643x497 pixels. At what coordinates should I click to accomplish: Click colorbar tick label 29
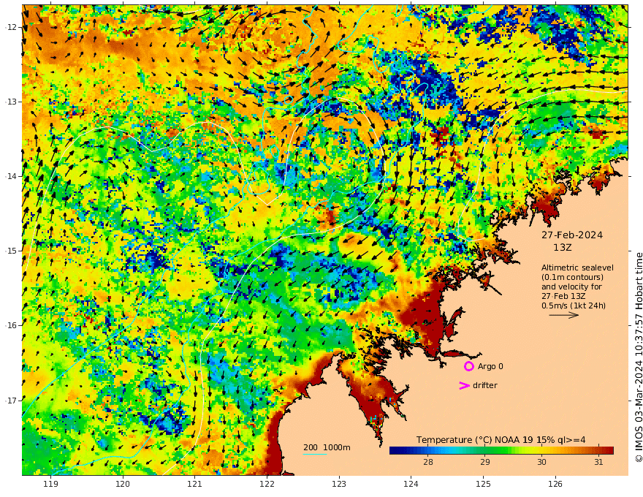485,462
